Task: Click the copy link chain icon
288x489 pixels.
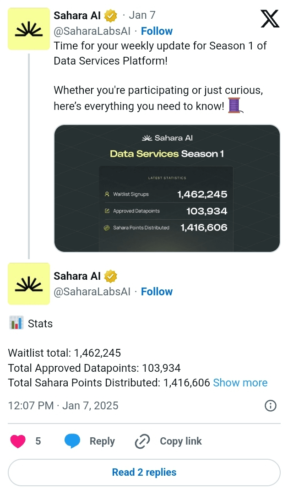Action: (x=143, y=441)
